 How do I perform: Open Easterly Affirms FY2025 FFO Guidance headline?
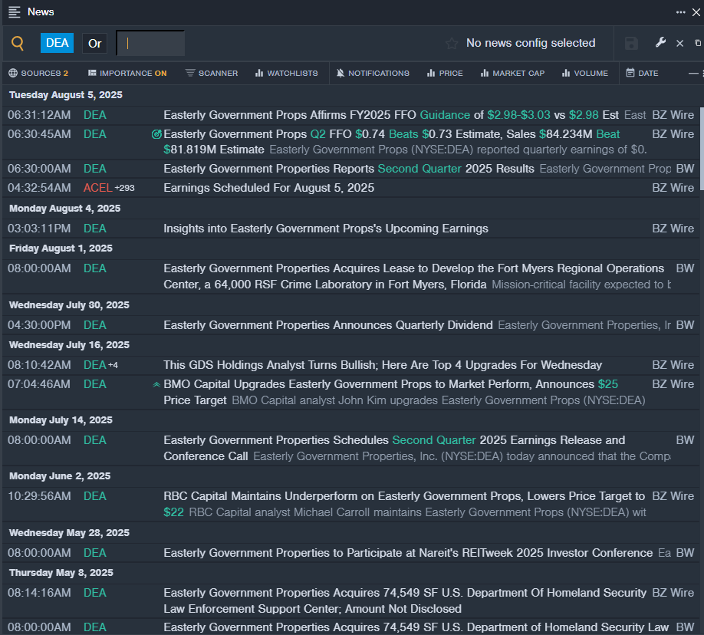391,115
